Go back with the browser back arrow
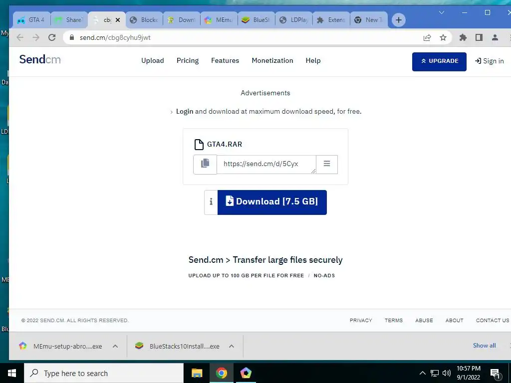Viewport: 511px width, 383px height. point(20,37)
